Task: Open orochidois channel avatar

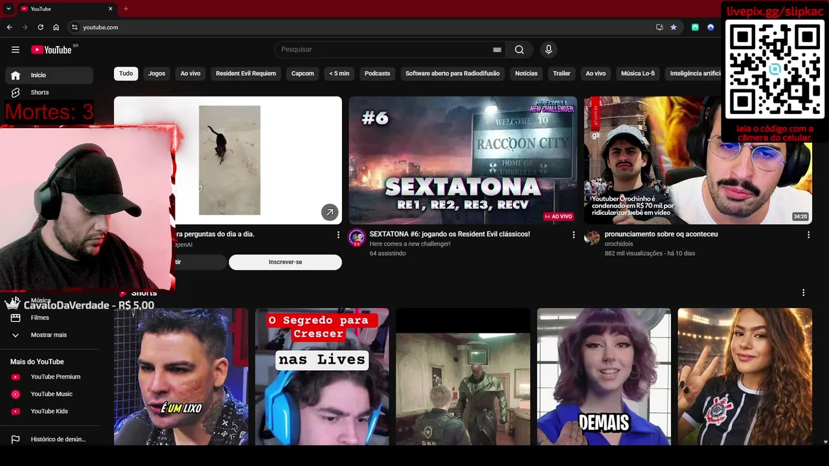Action: point(592,238)
